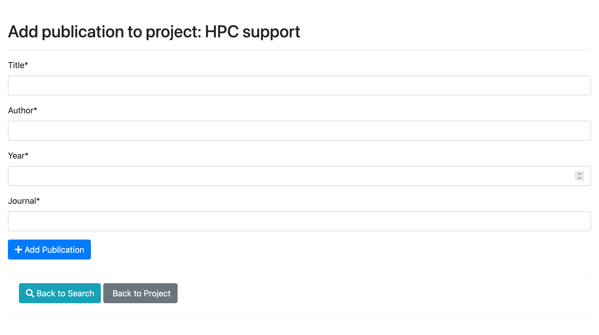Click empty card area right of Back to Project
The image size is (599, 335).
point(368,293)
